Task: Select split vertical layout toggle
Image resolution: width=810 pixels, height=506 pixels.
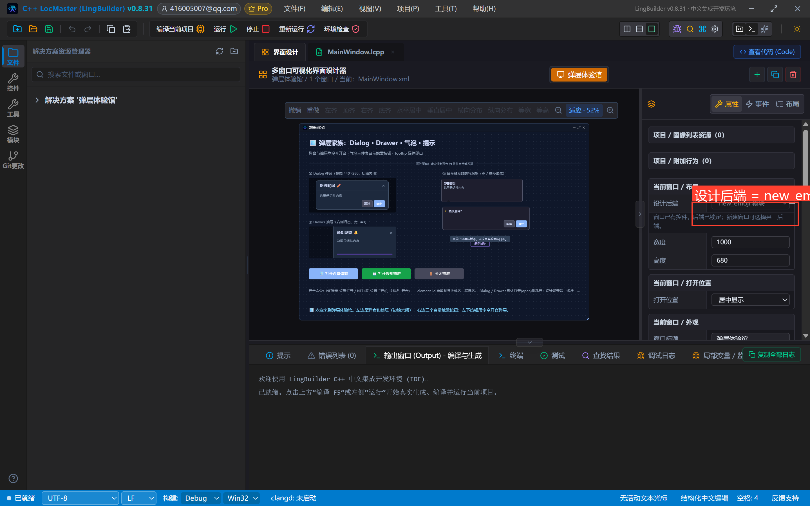Action: (627, 29)
